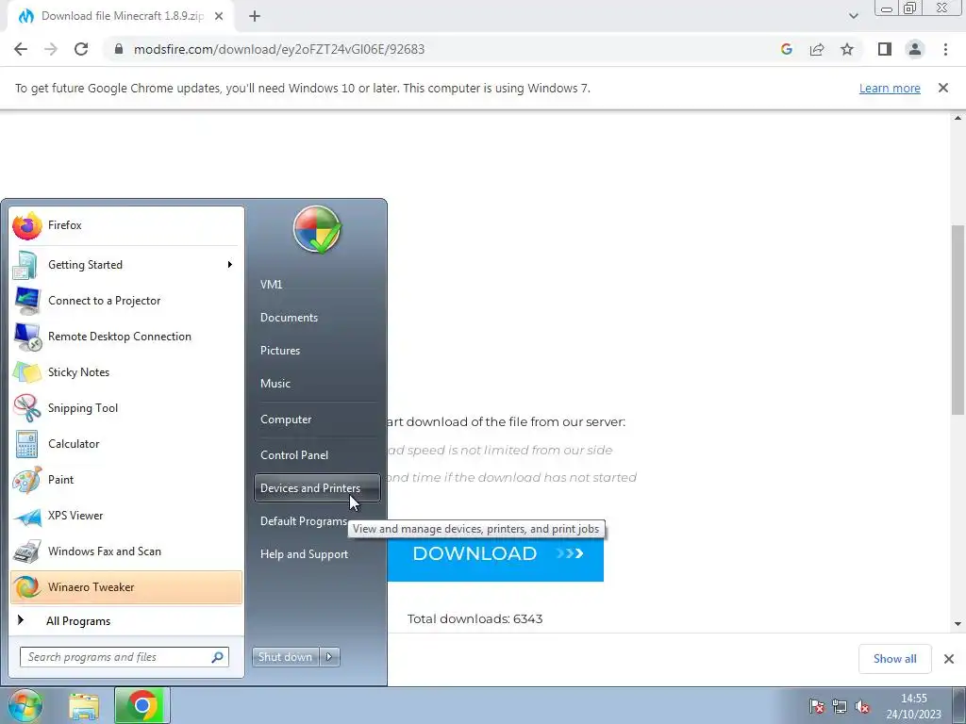Open Chrome profile avatar
The image size is (966, 724).
click(x=915, y=49)
